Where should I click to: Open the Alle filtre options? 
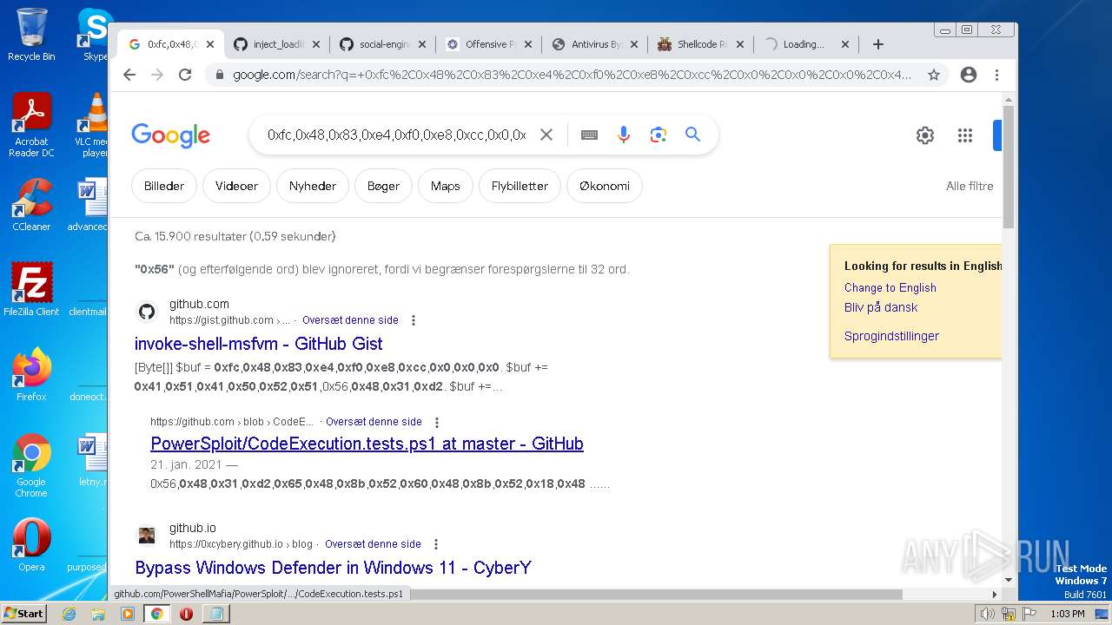(x=970, y=186)
